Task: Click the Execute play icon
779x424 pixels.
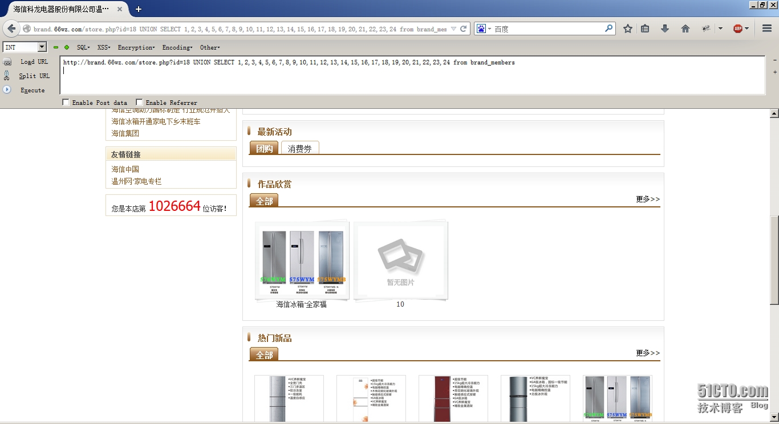Action: tap(7, 90)
